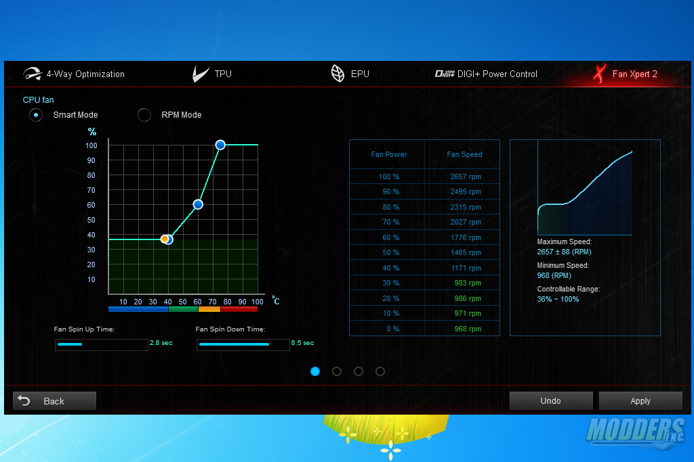Image resolution: width=694 pixels, height=462 pixels.
Task: Click the 971 rpm fan speed value
Action: click(468, 314)
